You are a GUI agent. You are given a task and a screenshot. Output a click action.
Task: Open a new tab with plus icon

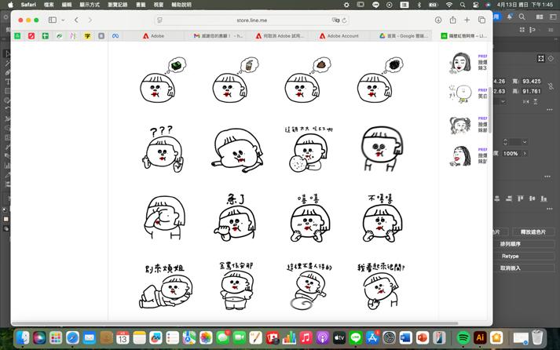coord(467,20)
